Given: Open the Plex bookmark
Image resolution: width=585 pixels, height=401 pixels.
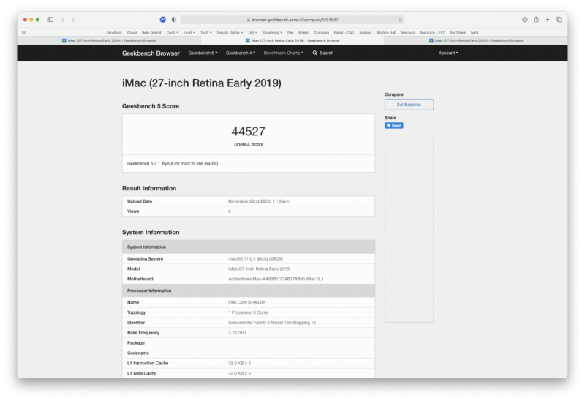Looking at the screenshot, I should 290,32.
